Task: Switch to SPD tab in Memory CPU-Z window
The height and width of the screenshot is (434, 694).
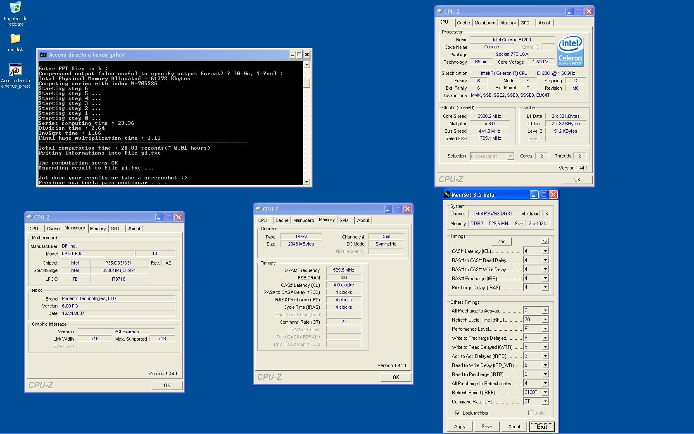Action: [x=344, y=220]
